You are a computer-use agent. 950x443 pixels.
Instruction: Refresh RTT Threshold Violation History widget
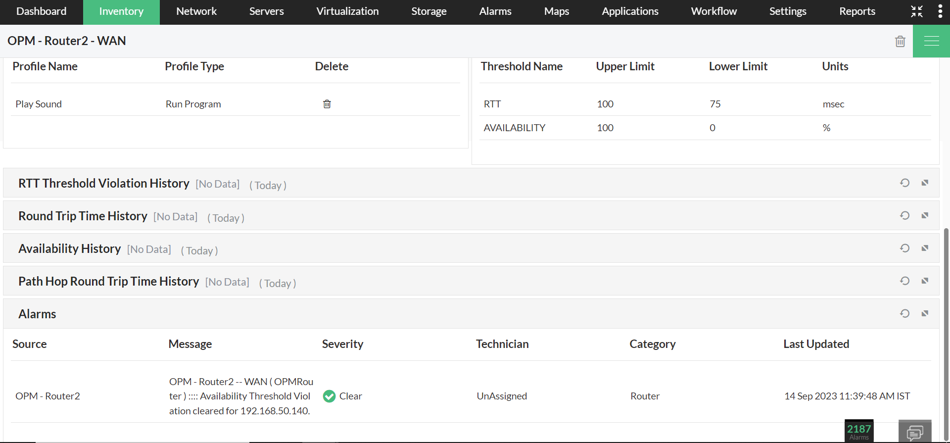(904, 183)
